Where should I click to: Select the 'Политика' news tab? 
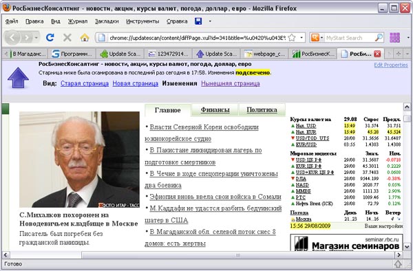(262, 110)
